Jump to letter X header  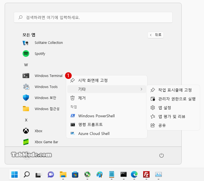pyautogui.click(x=26, y=120)
